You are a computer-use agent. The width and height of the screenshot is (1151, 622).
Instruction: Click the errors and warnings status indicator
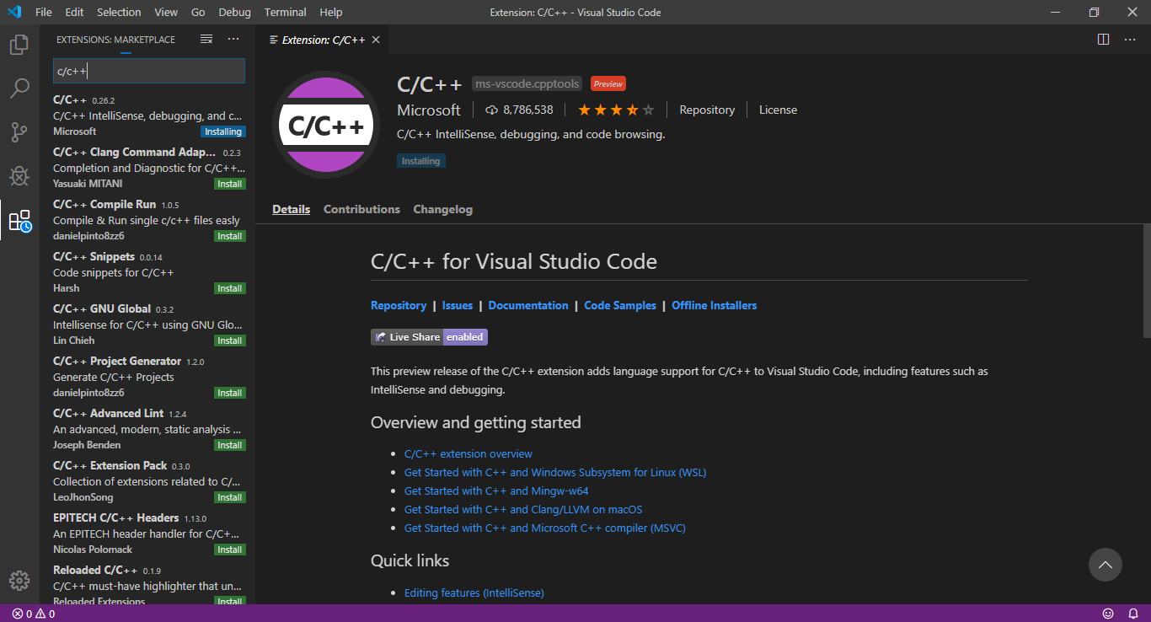click(x=34, y=614)
